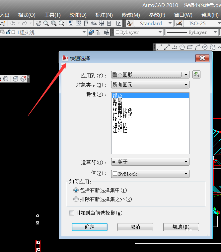This screenshot has width=221, height=252.
Task: Click the UCS icon with red X
Action: pos(23,79)
